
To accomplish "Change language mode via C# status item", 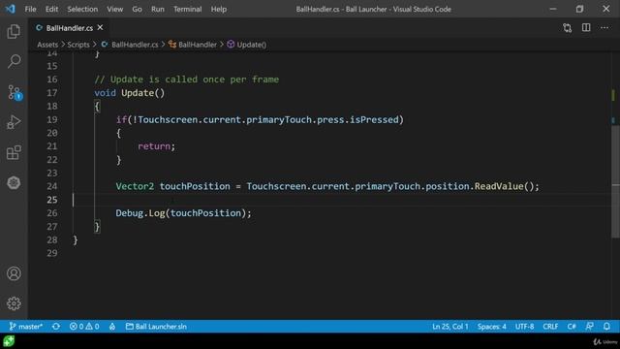I will click(572, 327).
